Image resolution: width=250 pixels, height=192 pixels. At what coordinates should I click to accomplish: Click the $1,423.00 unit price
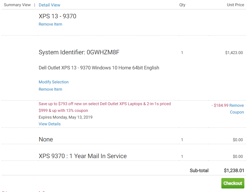point(234,52)
